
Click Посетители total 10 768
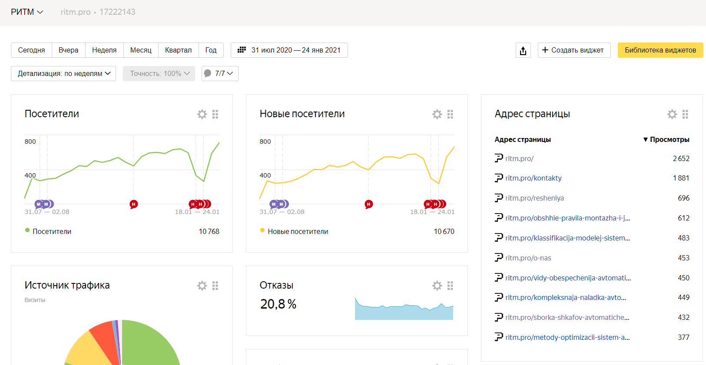(x=209, y=231)
